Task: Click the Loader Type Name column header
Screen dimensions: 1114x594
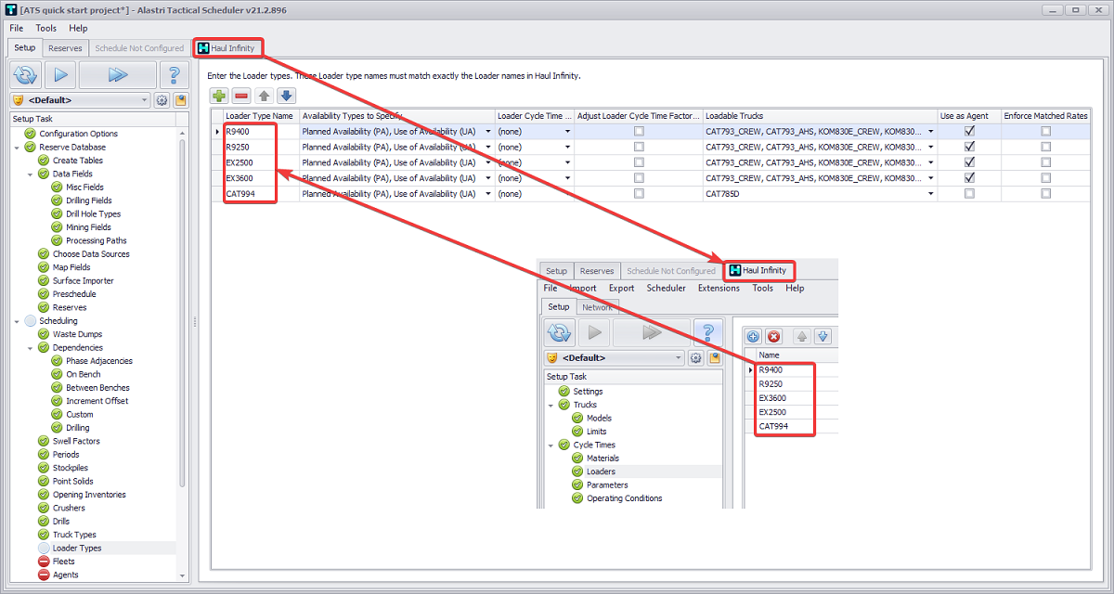Action: pos(262,116)
